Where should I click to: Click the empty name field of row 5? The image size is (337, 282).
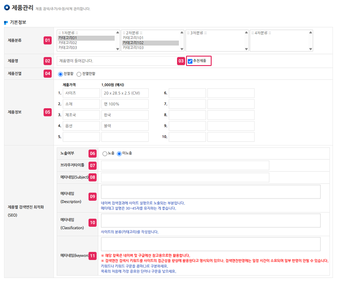coord(81,137)
